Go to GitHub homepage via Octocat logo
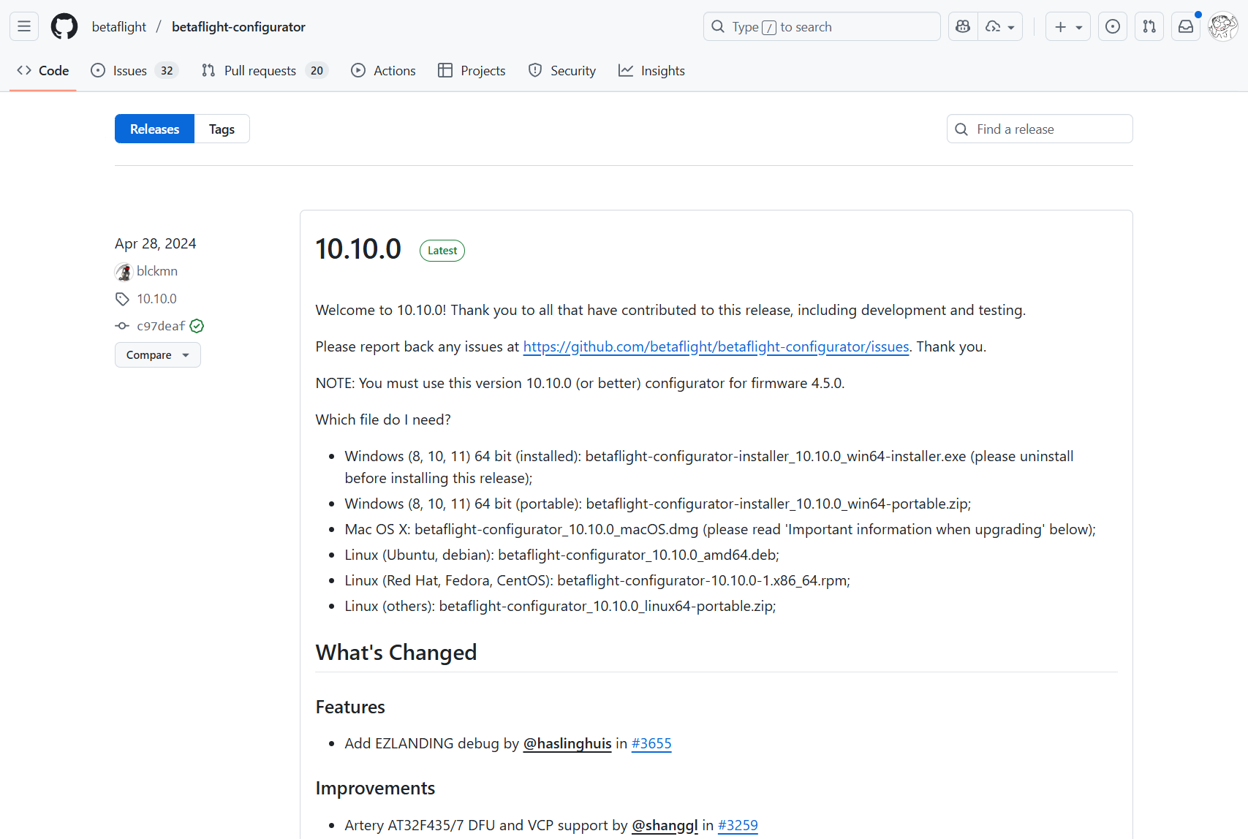Screen dimensions: 1248x839 coord(64,27)
